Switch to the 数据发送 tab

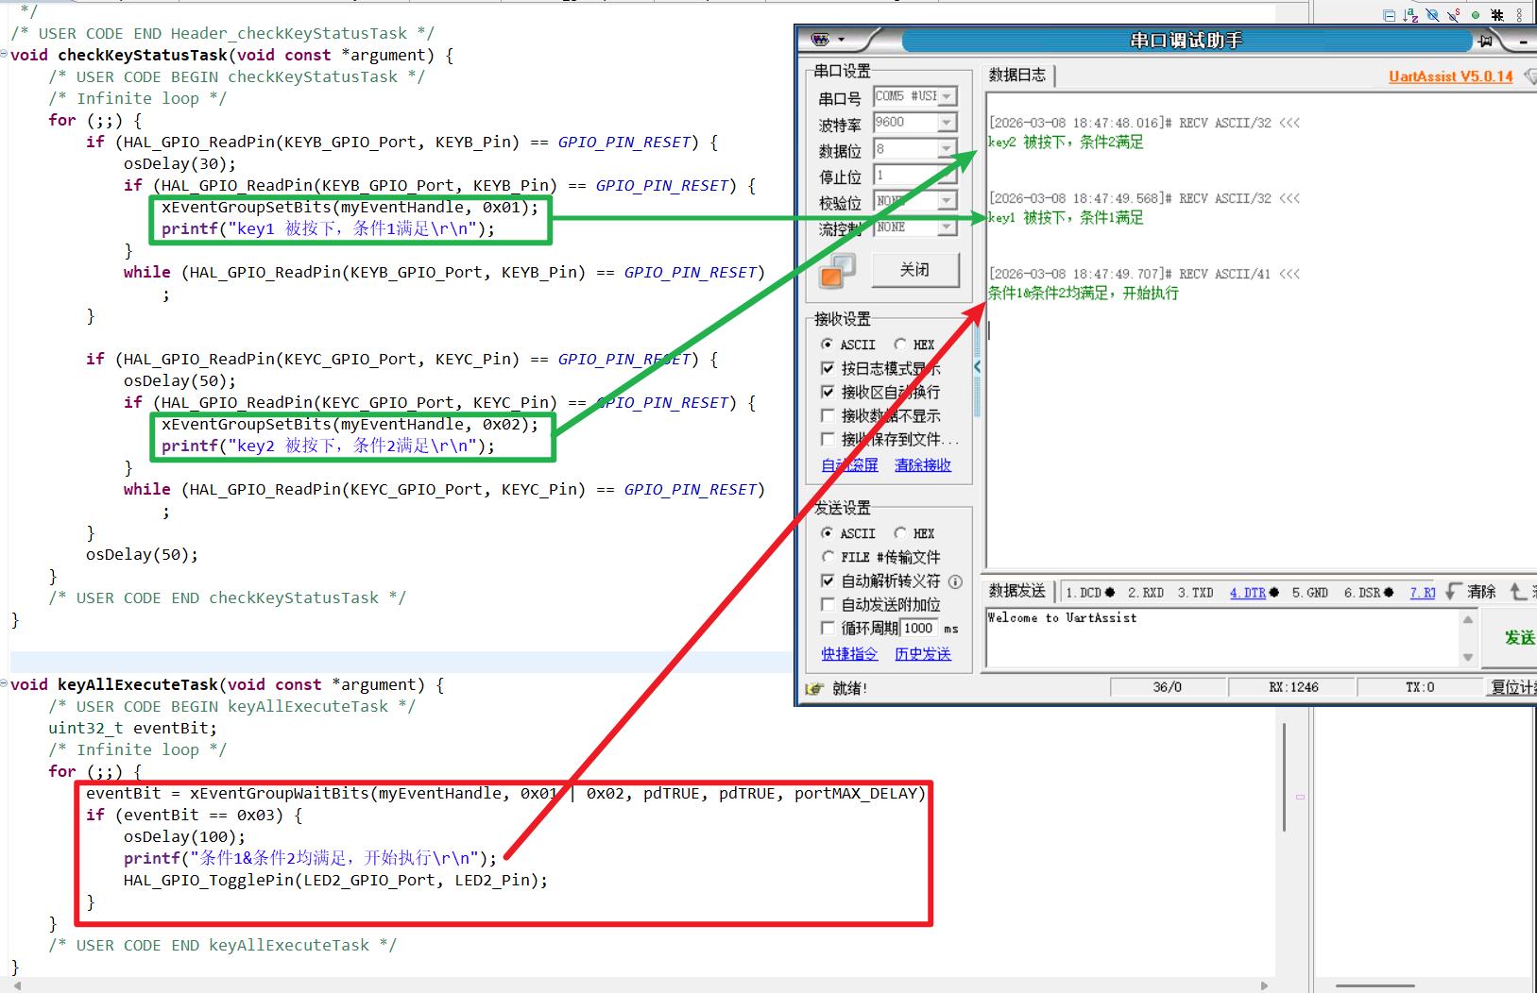1017,591
